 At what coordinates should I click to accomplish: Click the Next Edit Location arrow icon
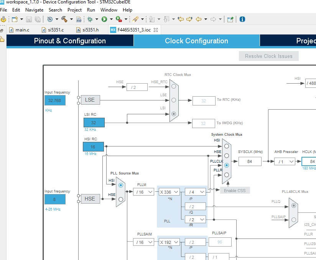(189, 19)
